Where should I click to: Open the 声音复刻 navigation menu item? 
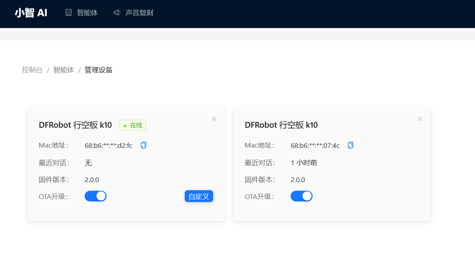tap(133, 13)
